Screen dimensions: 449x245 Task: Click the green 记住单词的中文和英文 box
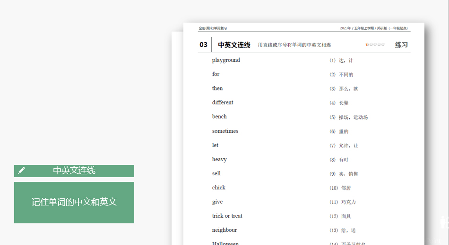tap(74, 202)
